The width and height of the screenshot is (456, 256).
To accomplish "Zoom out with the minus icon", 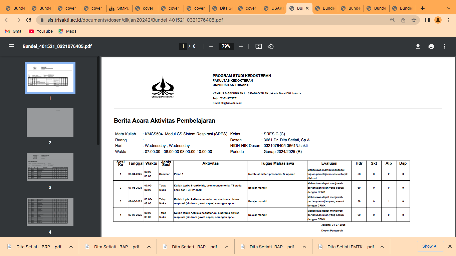I will click(211, 46).
